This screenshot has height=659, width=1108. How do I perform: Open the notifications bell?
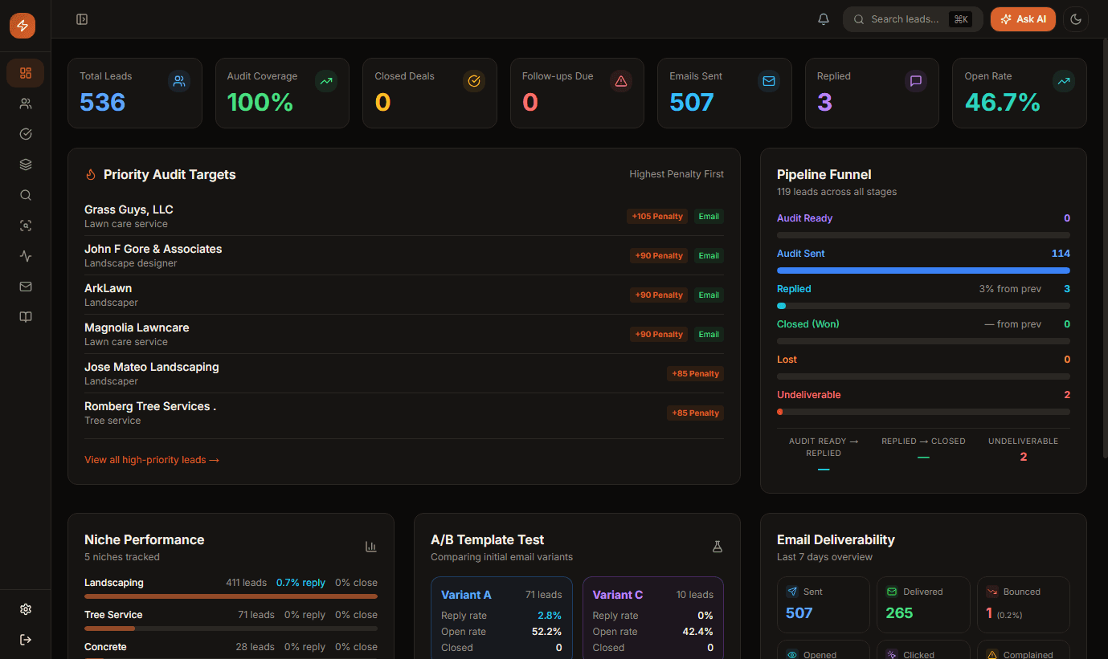pyautogui.click(x=824, y=19)
